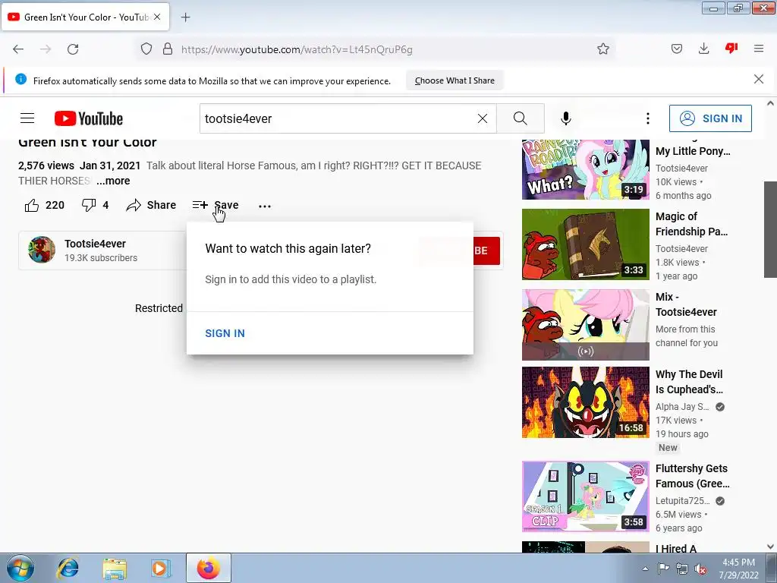The image size is (777, 583).
Task: Click the Share button
Action: 151,205
